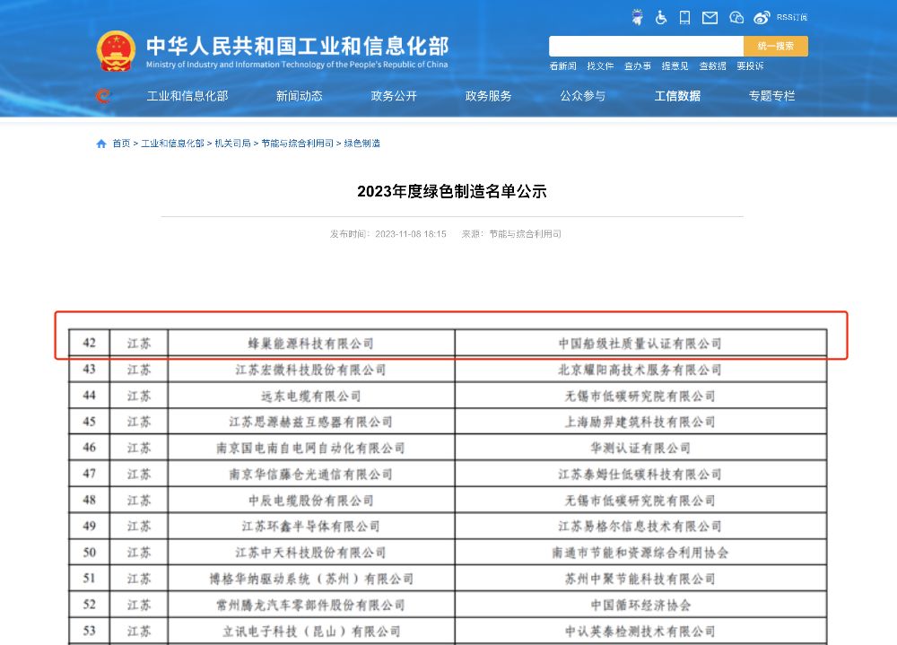Open the WeChat icon in header
The image size is (897, 645).
pyautogui.click(x=736, y=18)
